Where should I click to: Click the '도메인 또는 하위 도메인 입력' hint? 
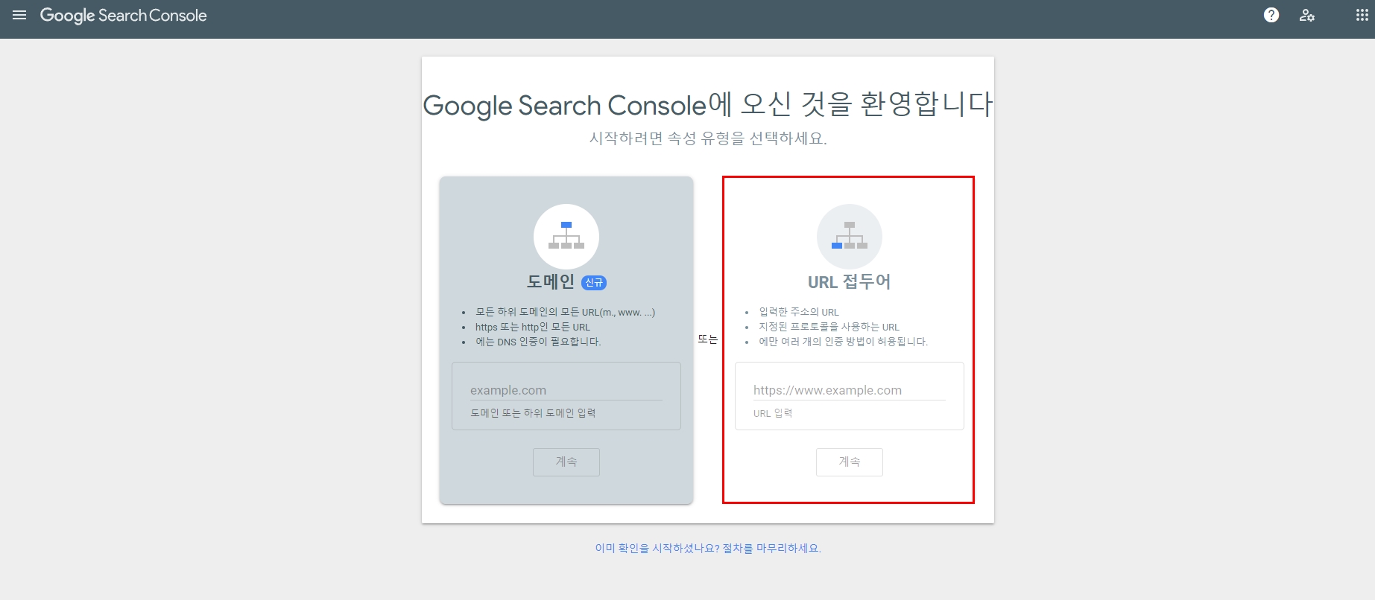coord(533,413)
